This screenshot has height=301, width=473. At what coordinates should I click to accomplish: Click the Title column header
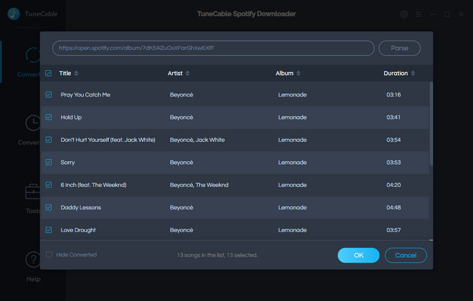point(65,73)
